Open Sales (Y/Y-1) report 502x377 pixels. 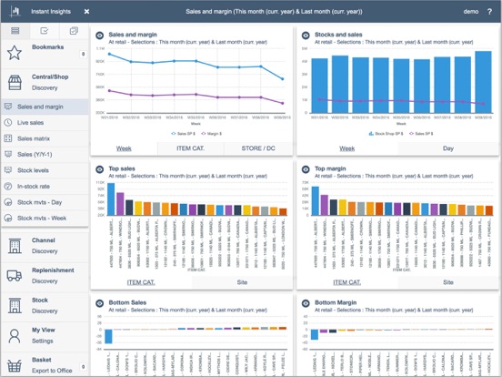45,154
